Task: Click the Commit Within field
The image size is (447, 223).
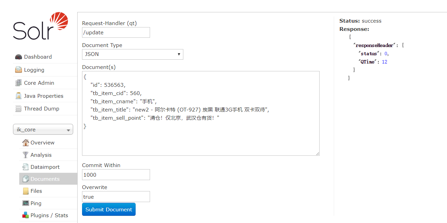Action: tap(116, 175)
